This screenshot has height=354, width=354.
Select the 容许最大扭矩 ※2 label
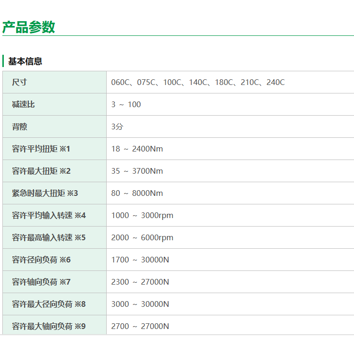coord(41,171)
